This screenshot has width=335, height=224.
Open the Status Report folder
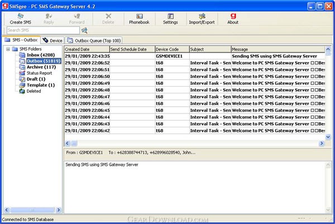(39, 73)
